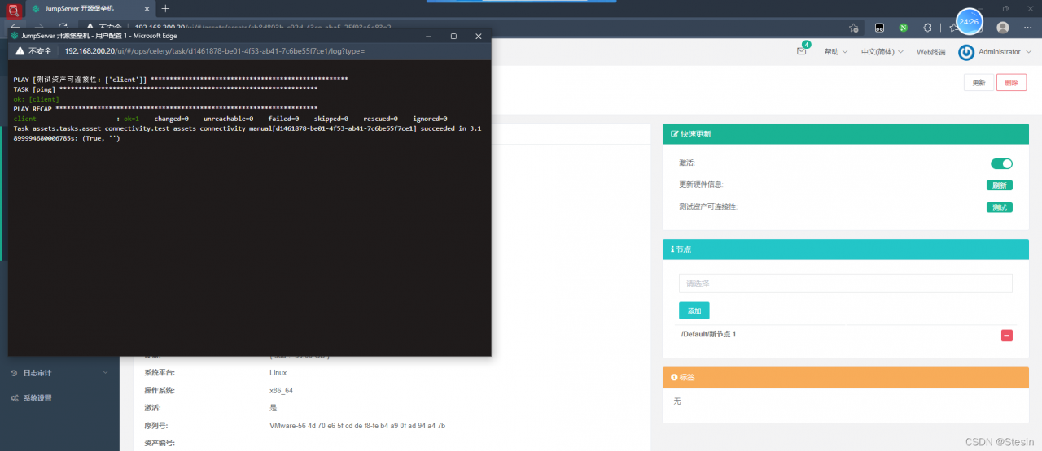
Task: Click the 请选择 node selection field
Action: pyautogui.click(x=845, y=283)
